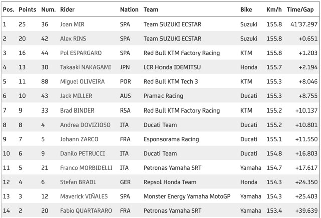Image resolution: width=321 pixels, height=218 pixels.
Task: Select rider name Alex RINS
Action: tap(73, 39)
